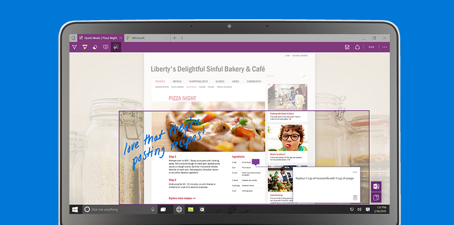454x225 pixels.
Task: Open a new browser tab
Action: coord(175,38)
